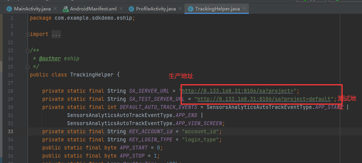
Task: Open the SA_SERVER_URL http link
Action: (238, 91)
